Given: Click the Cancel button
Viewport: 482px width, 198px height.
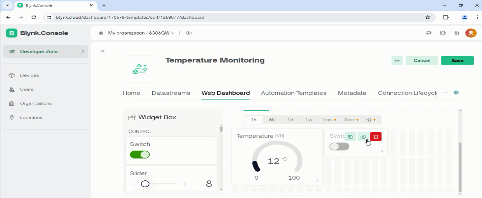Looking at the screenshot, I should 422,61.
